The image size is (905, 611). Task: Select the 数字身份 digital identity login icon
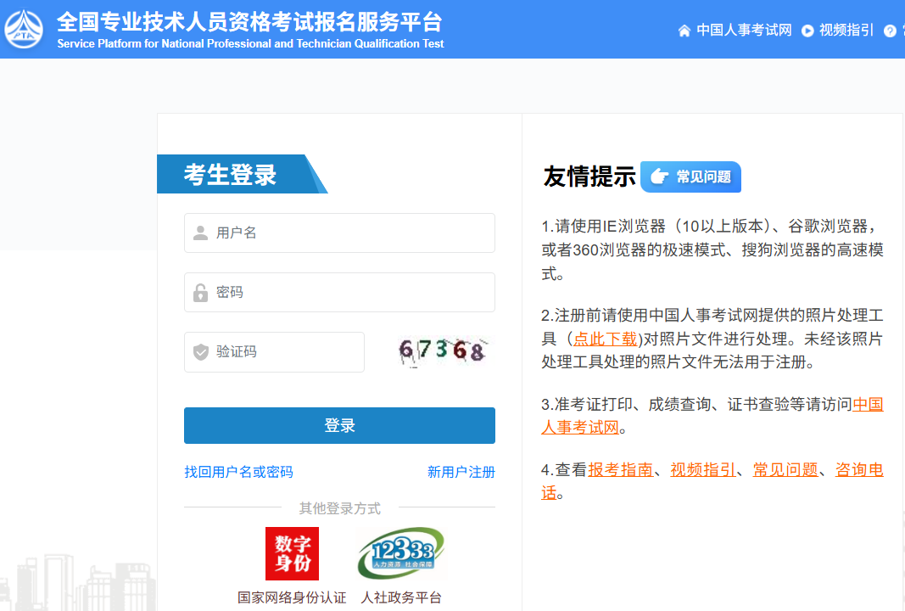292,552
